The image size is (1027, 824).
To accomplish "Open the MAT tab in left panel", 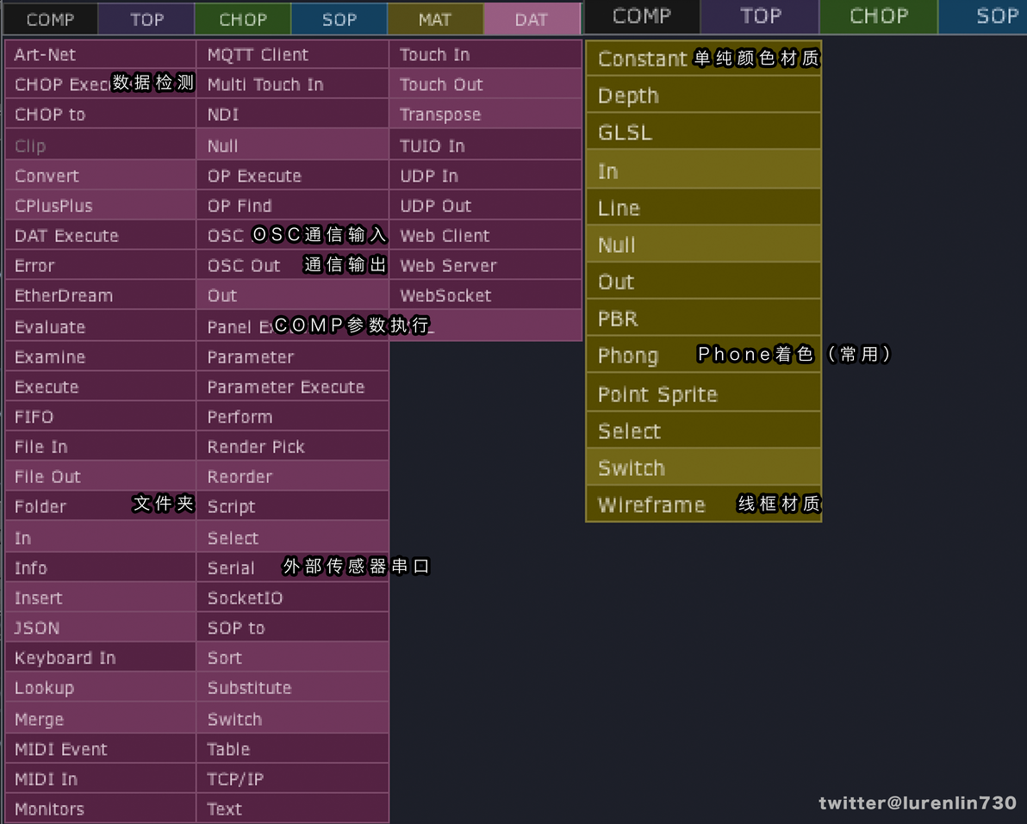I will [x=435, y=19].
